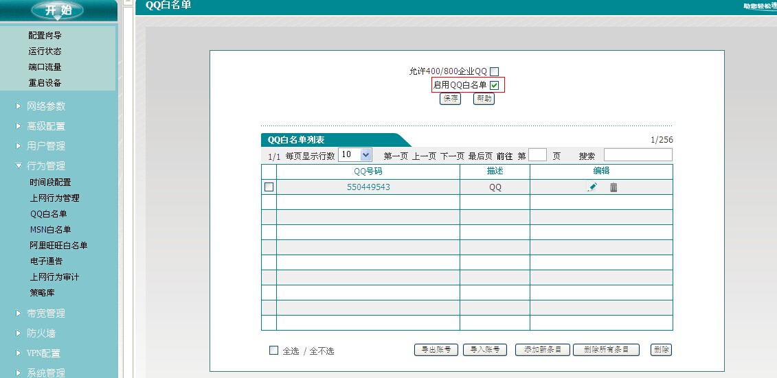Screen dimensions: 777x378
Task: Click the 1/256 entry count text
Action: coord(662,140)
